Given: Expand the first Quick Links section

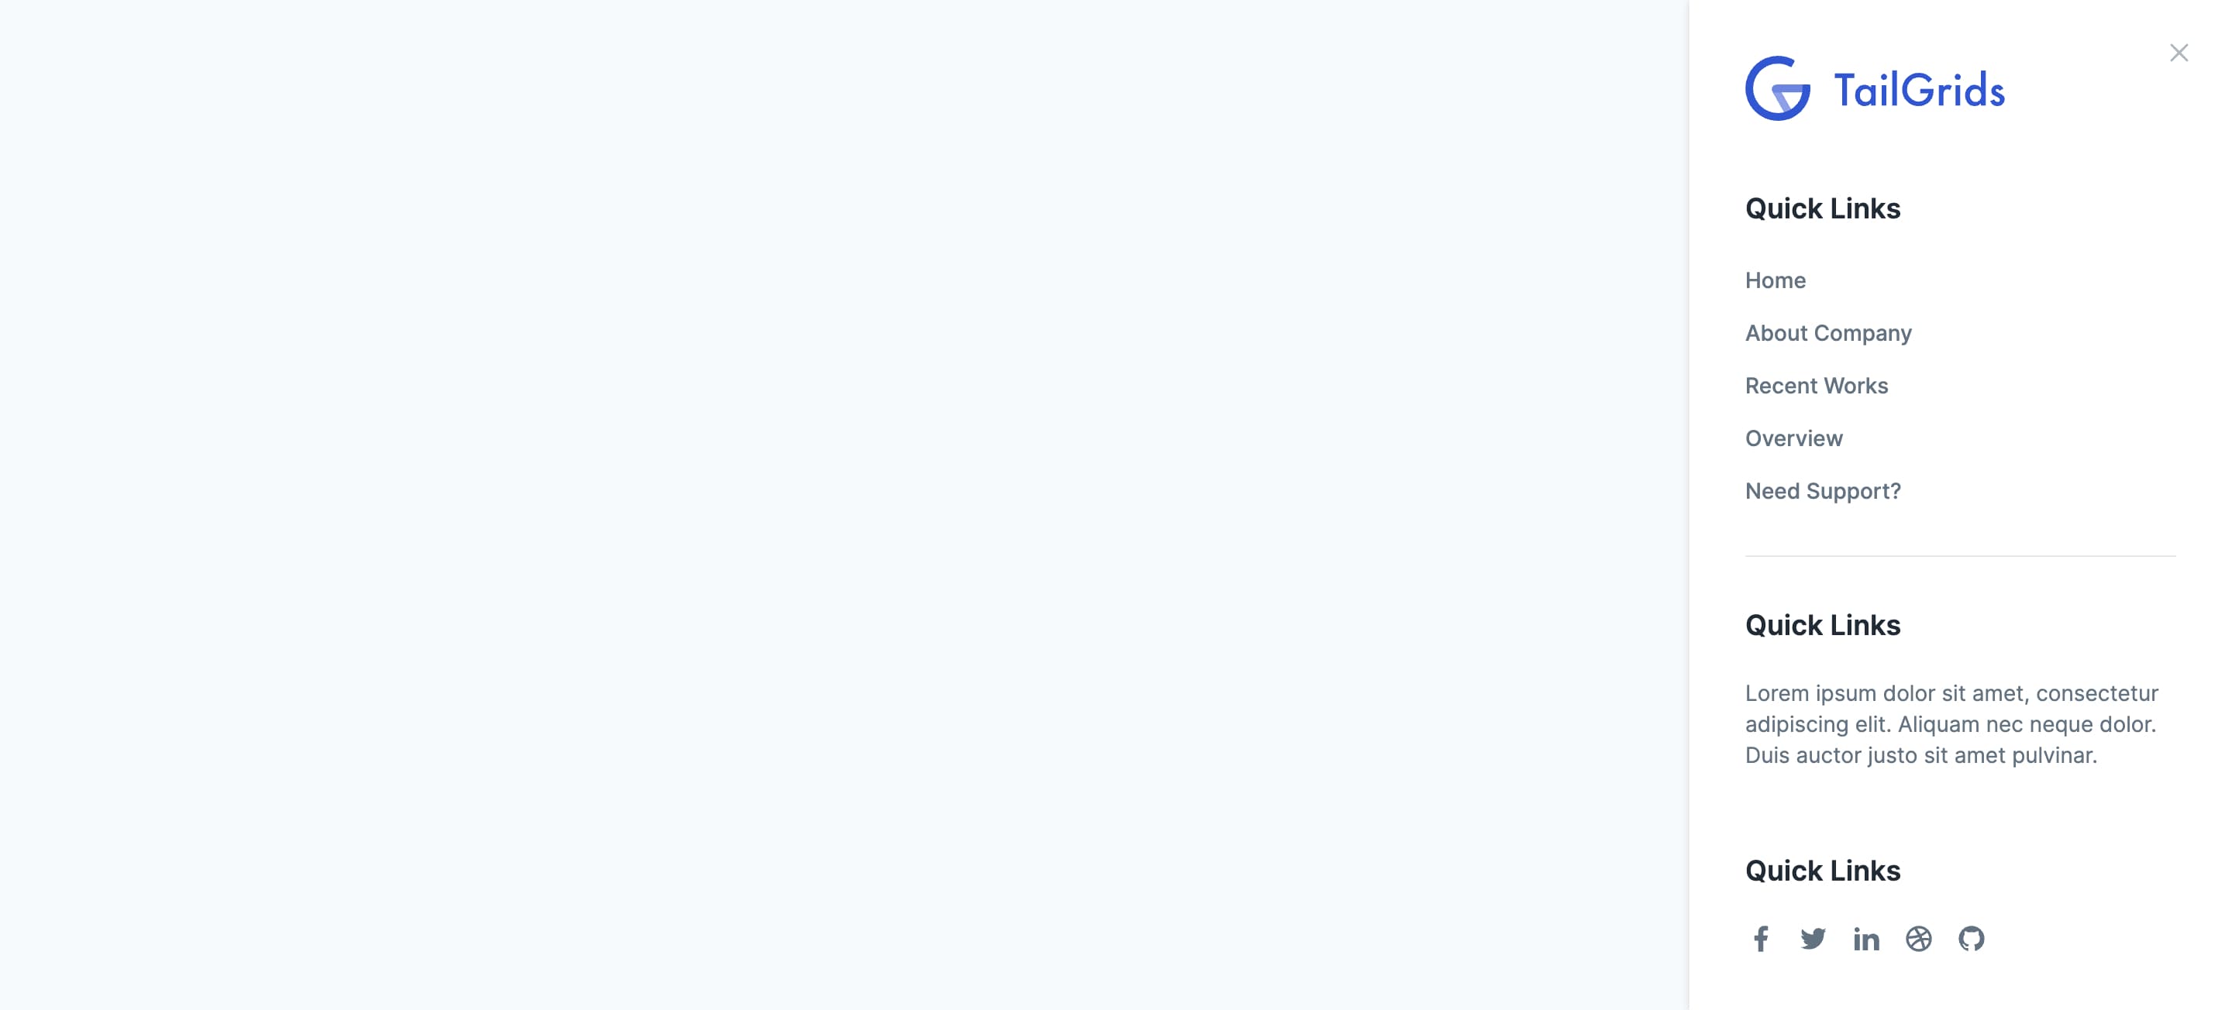Looking at the screenshot, I should [x=1824, y=208].
